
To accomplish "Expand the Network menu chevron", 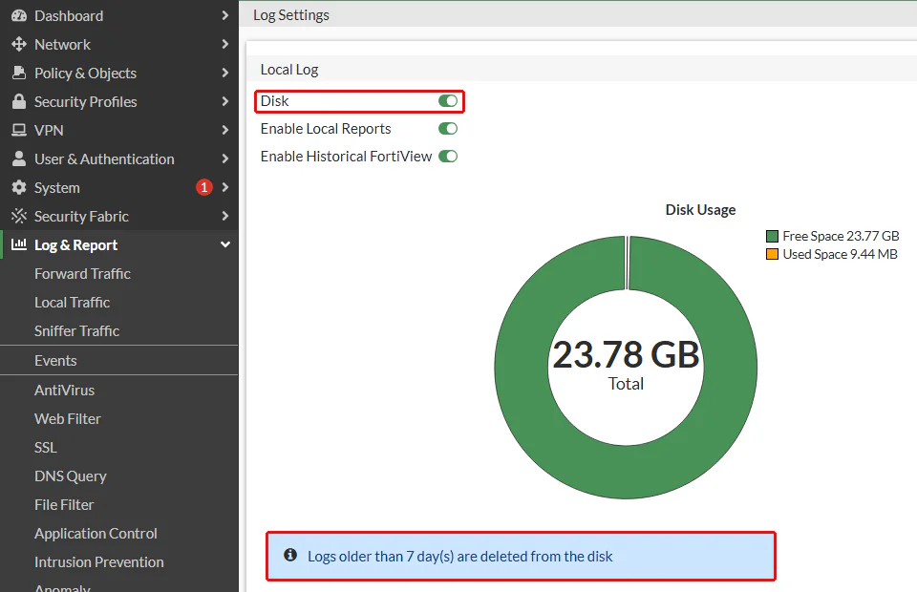I will (x=225, y=45).
